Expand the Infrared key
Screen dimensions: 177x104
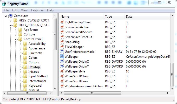21,72
